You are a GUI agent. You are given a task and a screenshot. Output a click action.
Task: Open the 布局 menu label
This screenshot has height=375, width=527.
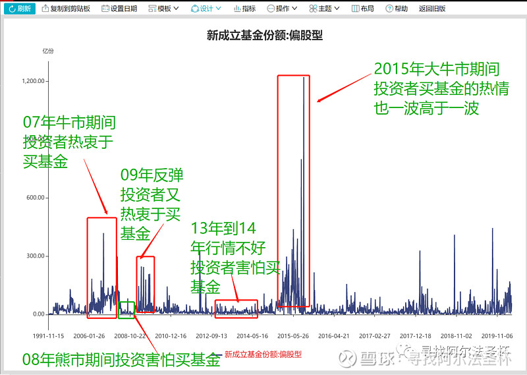[x=368, y=9]
